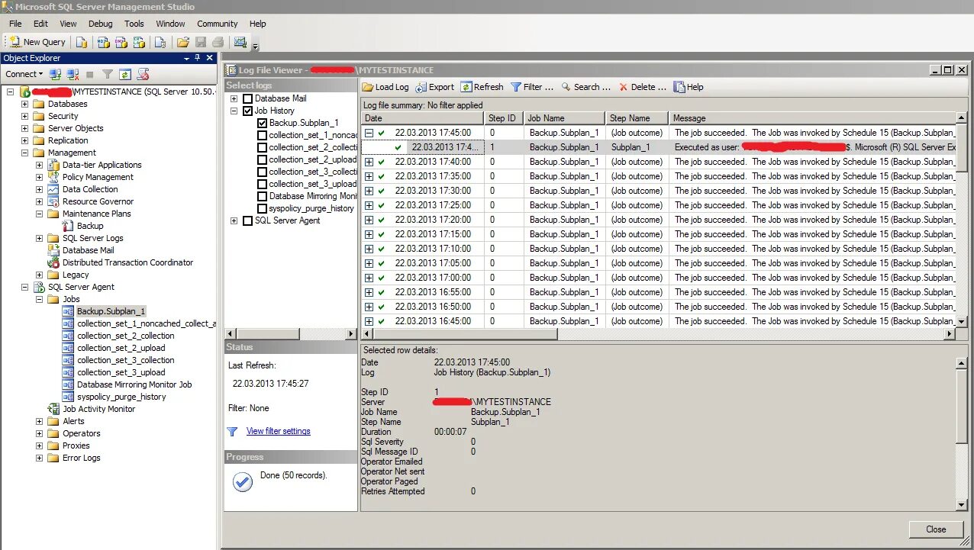Select the Backup.Subplan_1 job in Object Explorer

coord(111,311)
